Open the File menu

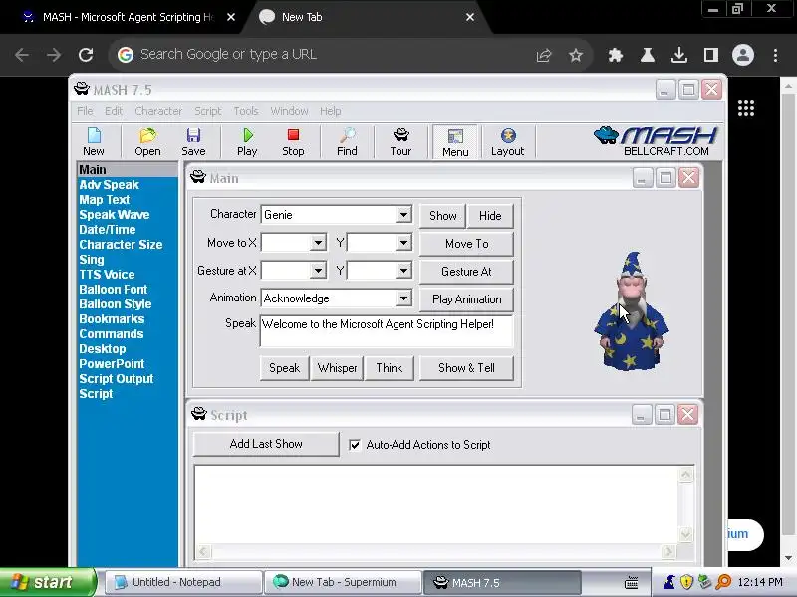85,111
